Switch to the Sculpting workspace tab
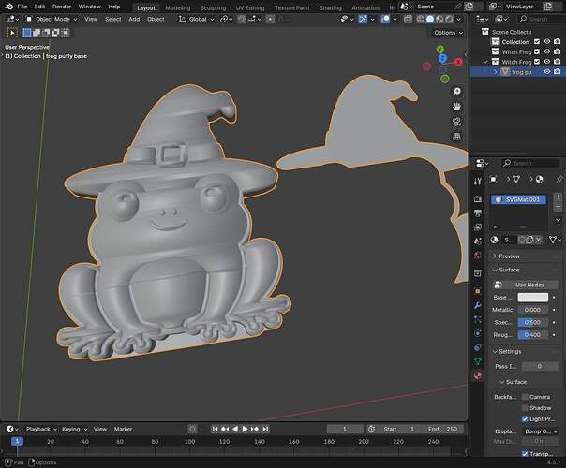 (213, 7)
